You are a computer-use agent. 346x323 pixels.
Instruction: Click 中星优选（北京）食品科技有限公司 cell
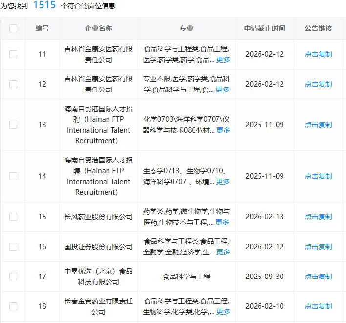pos(98,277)
